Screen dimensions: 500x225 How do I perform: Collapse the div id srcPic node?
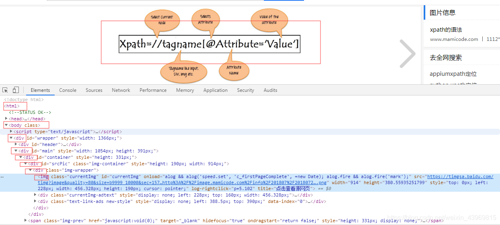[x=25, y=164]
